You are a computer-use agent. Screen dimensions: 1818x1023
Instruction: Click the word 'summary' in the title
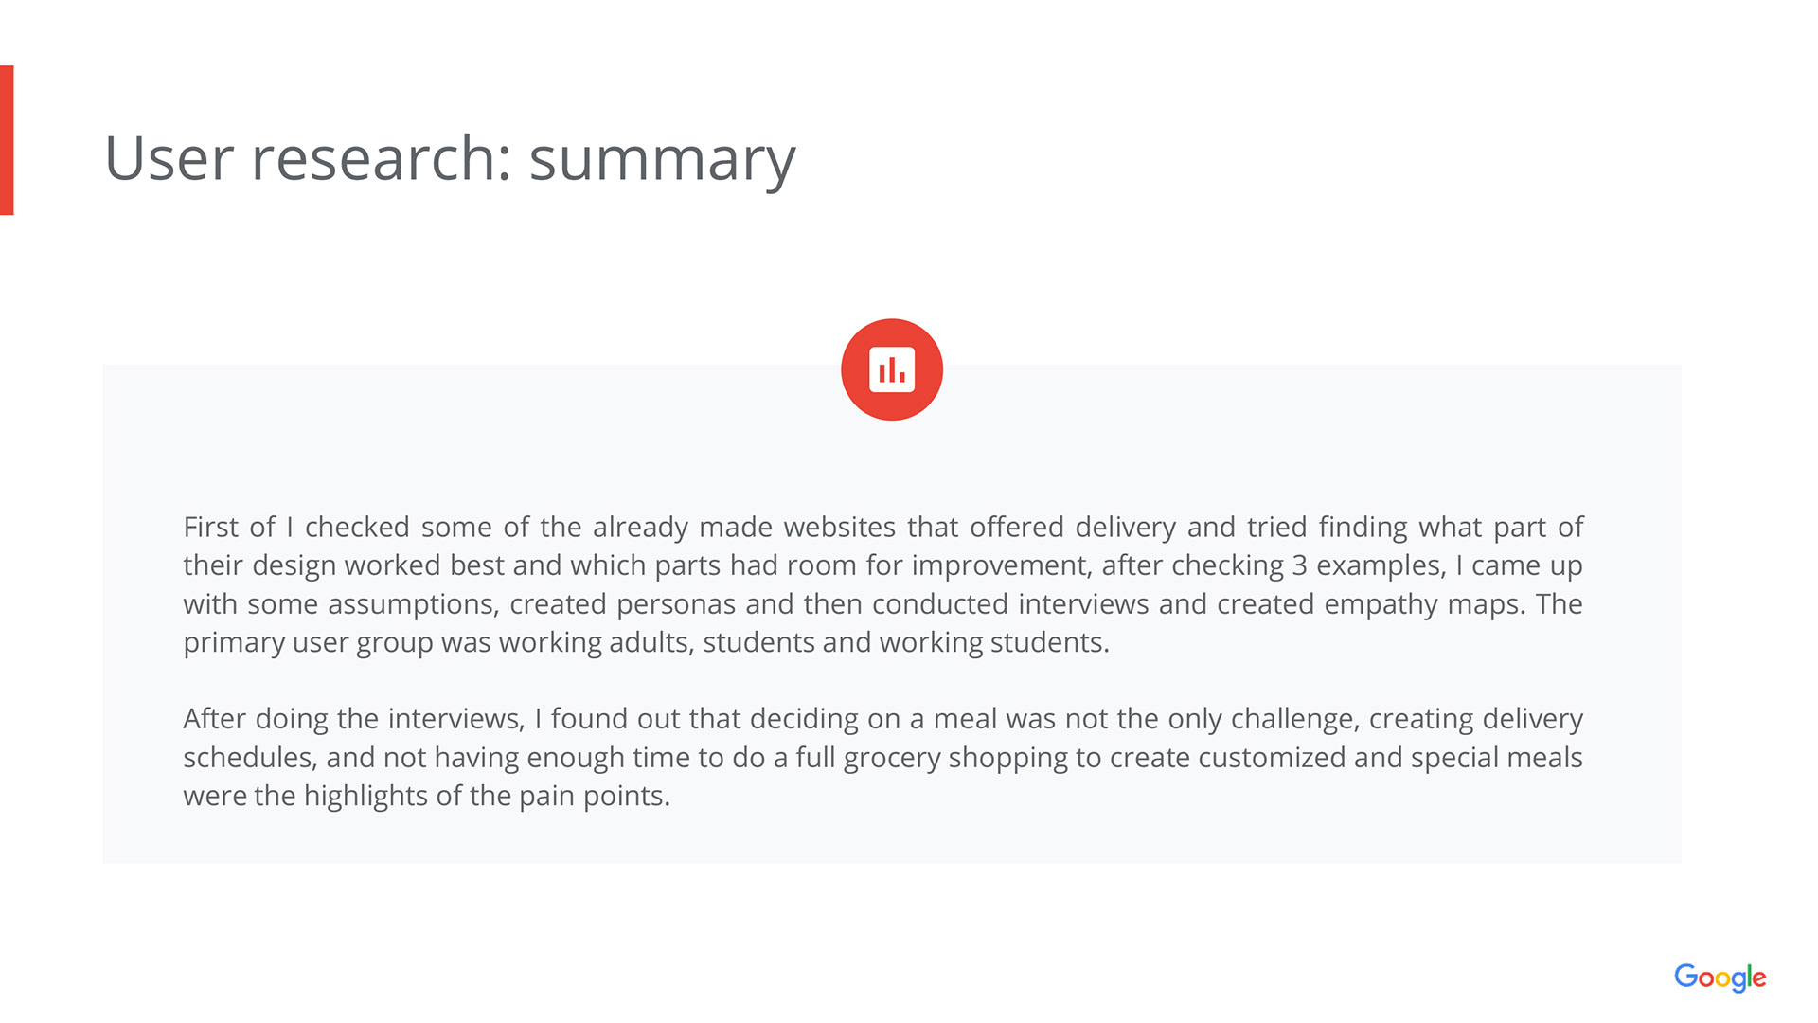(662, 158)
